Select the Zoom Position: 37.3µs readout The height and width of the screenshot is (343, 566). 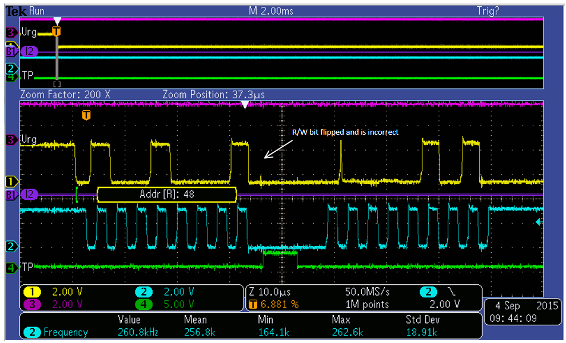[213, 95]
